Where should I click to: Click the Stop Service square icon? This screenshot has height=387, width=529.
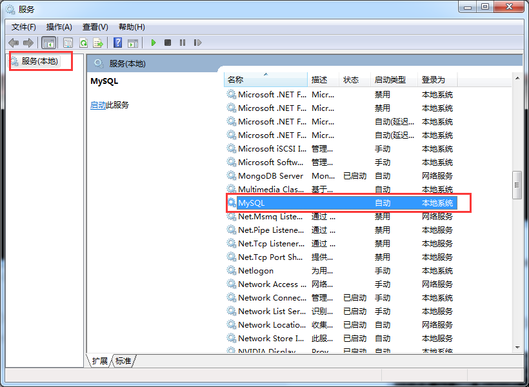tap(168, 43)
